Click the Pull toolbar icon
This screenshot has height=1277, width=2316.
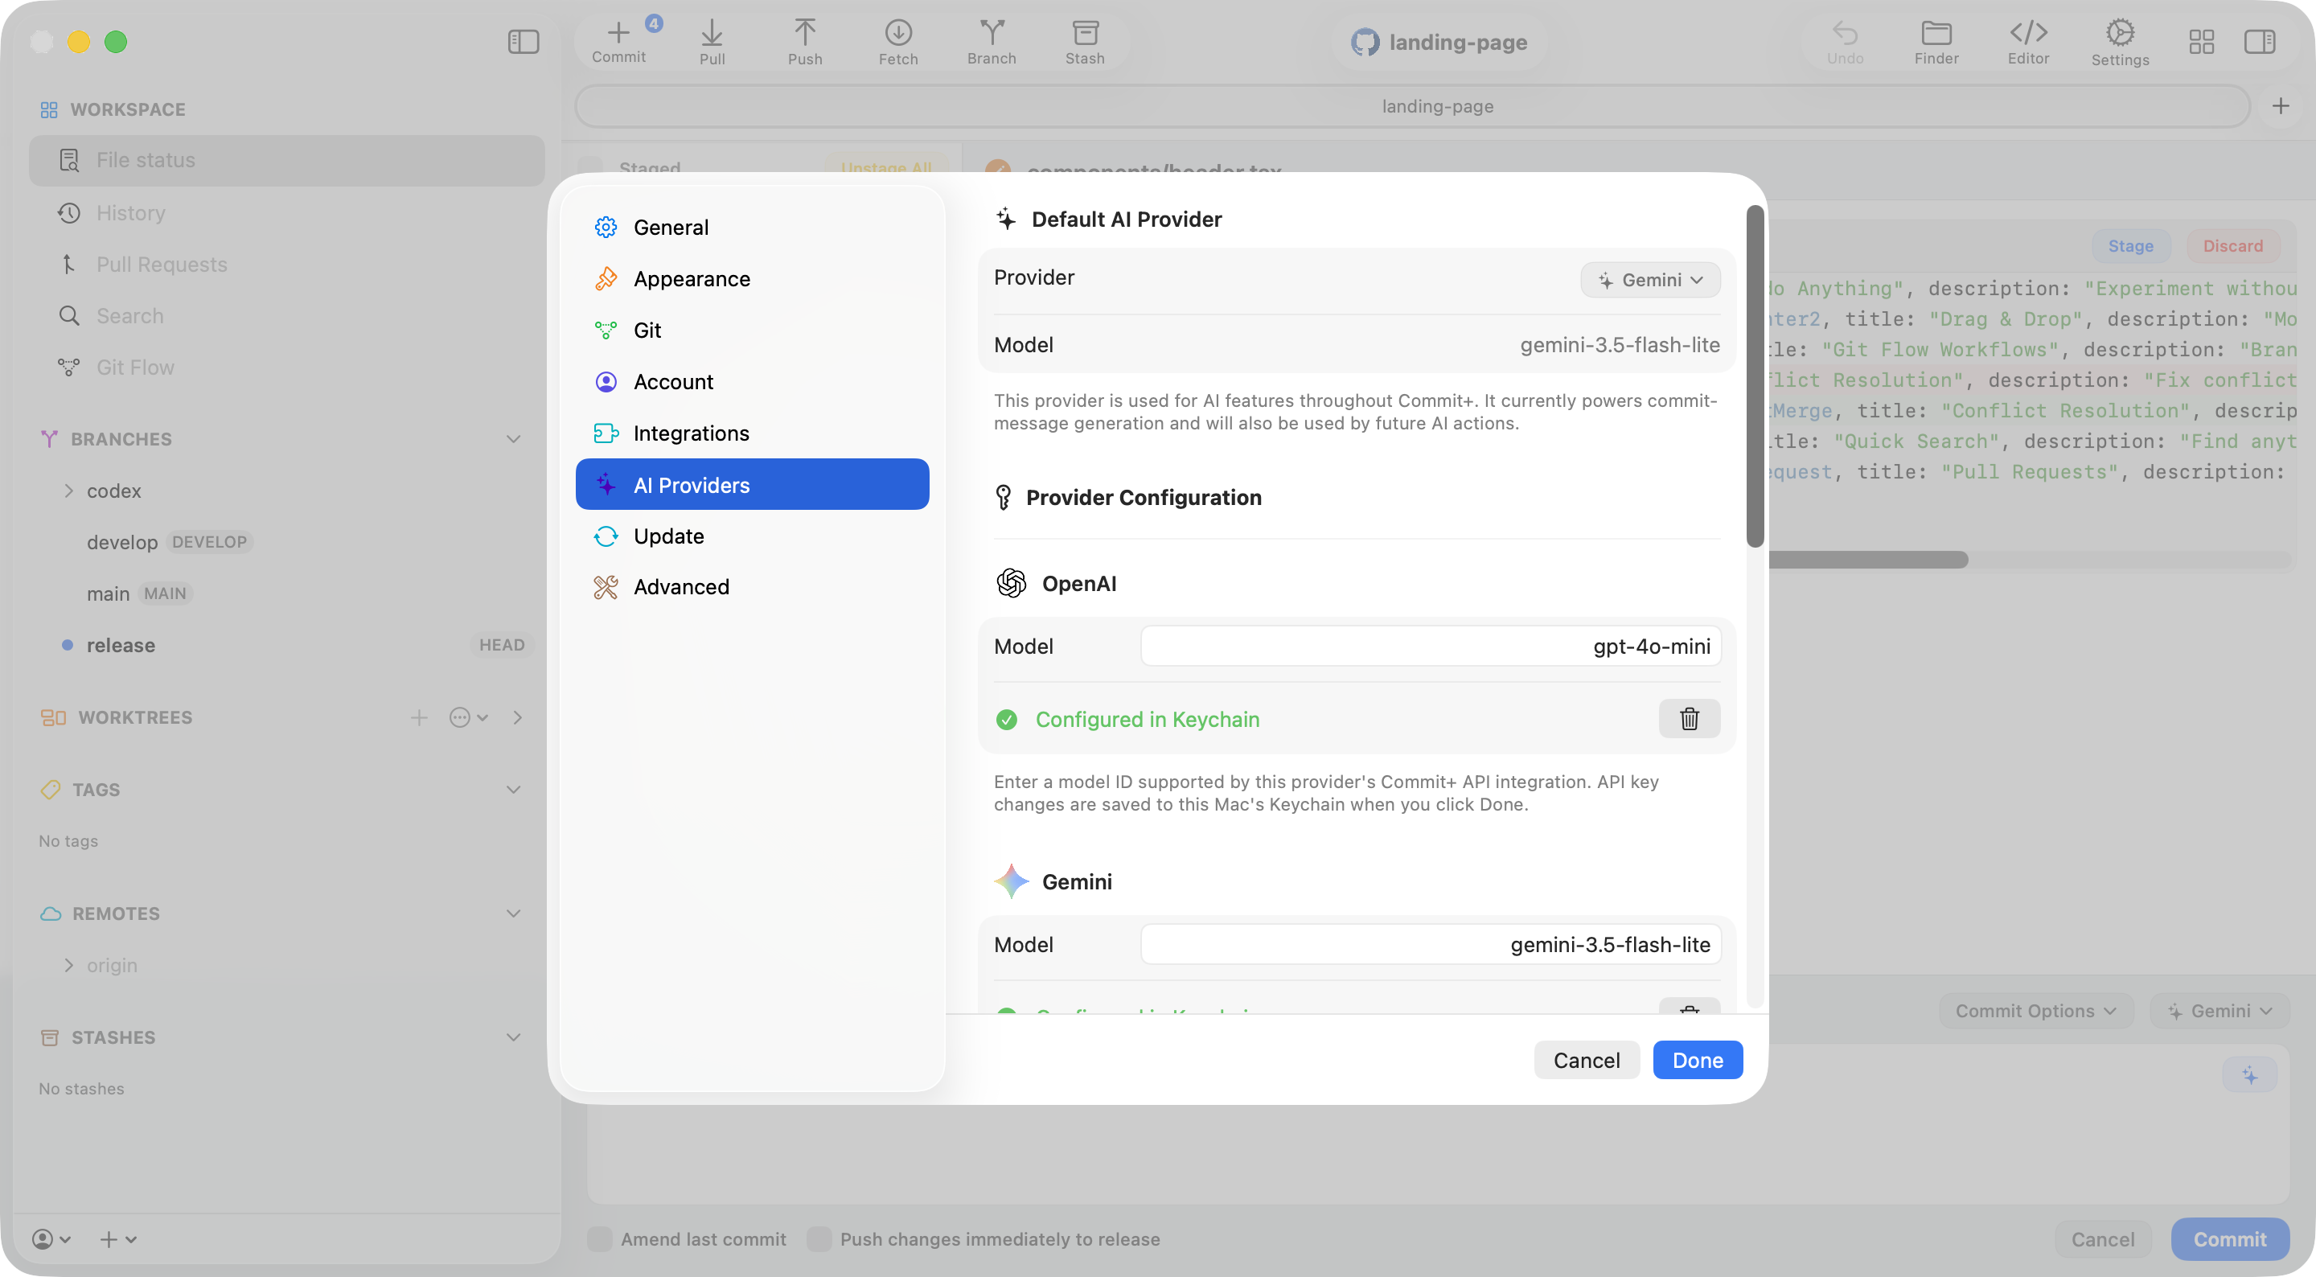coord(712,41)
